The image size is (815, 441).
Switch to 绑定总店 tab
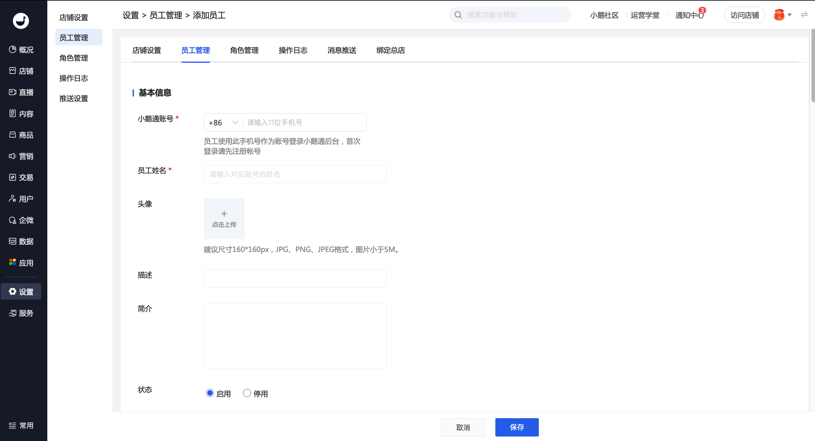[391, 50]
